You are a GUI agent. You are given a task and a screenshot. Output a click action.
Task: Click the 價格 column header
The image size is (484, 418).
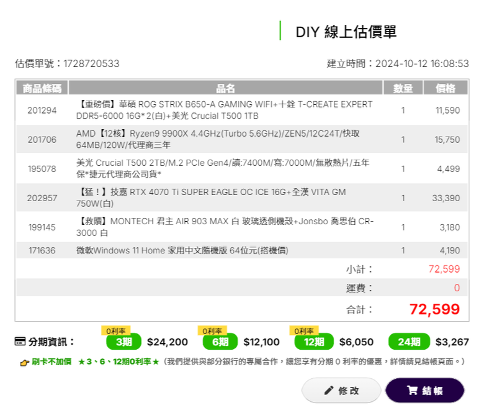[446, 88]
